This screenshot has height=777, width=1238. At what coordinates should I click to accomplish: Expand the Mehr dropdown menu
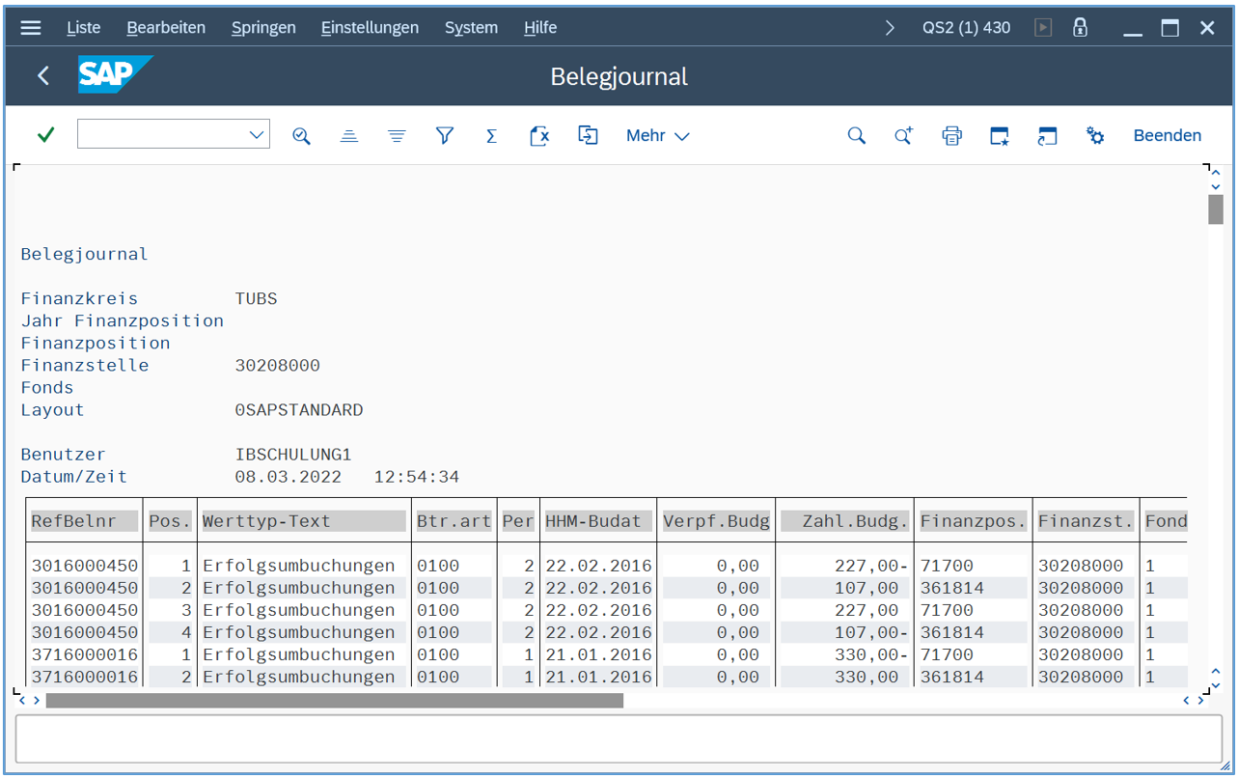(x=657, y=136)
